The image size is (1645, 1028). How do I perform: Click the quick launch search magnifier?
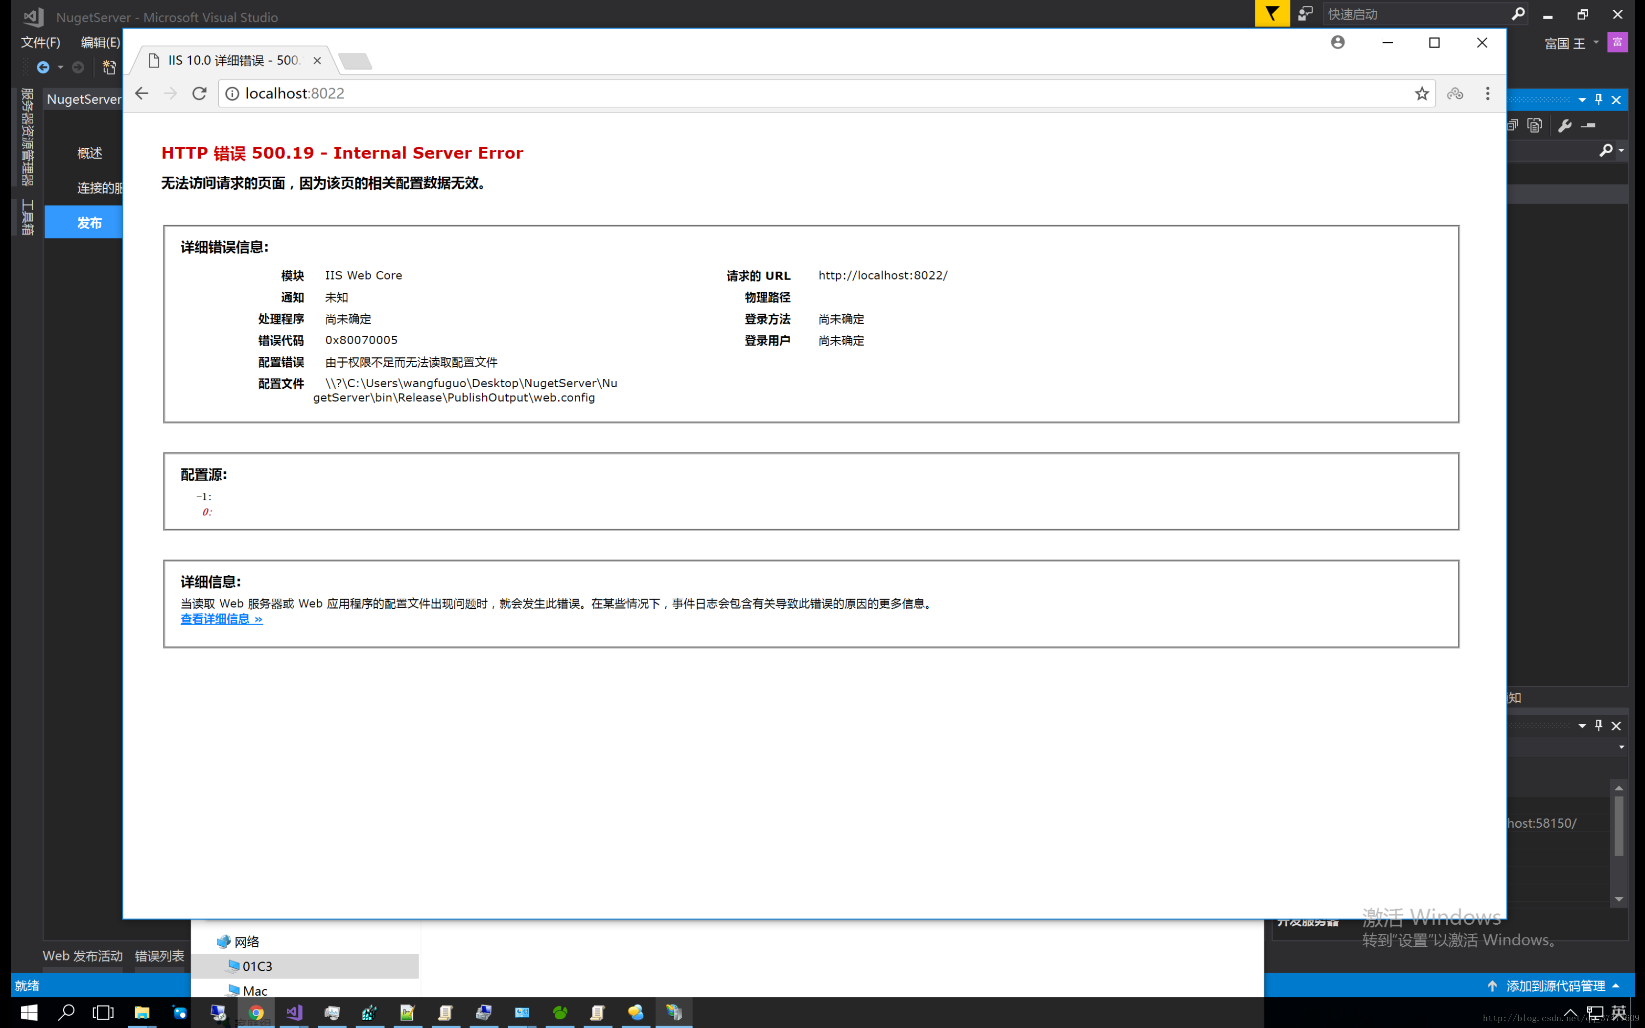[x=1517, y=14]
